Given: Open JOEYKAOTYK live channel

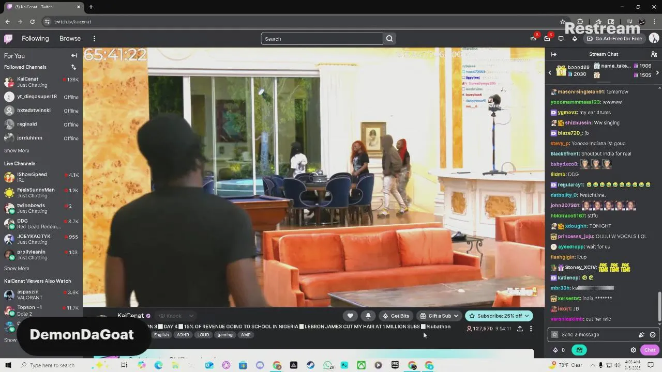Looking at the screenshot, I should coord(41,239).
